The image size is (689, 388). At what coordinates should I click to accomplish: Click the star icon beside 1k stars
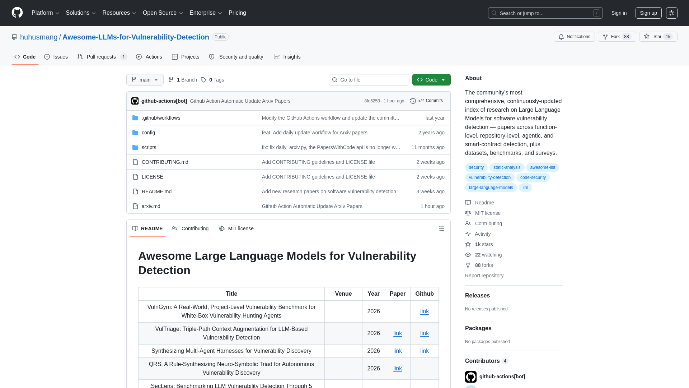click(x=468, y=244)
